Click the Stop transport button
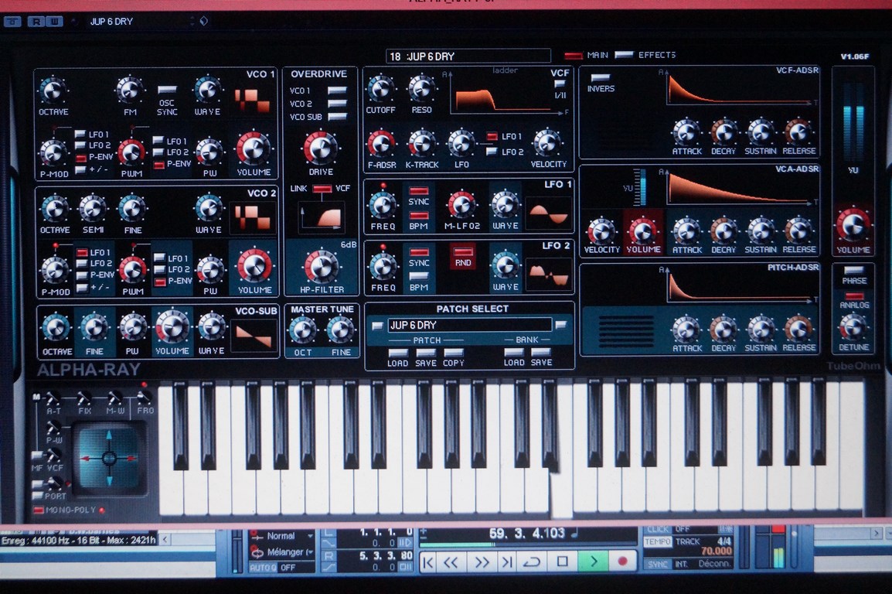892x594 pixels. (x=562, y=562)
